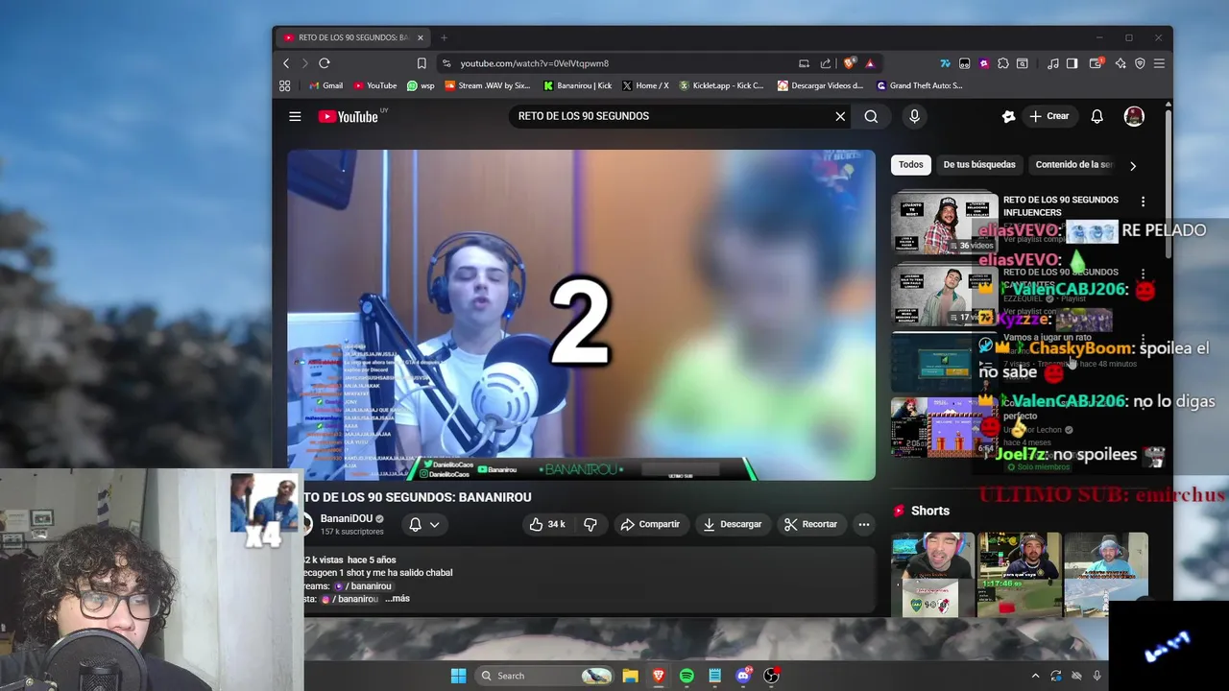
Task: Bookmark this page with bookmark icon
Action: pyautogui.click(x=422, y=63)
